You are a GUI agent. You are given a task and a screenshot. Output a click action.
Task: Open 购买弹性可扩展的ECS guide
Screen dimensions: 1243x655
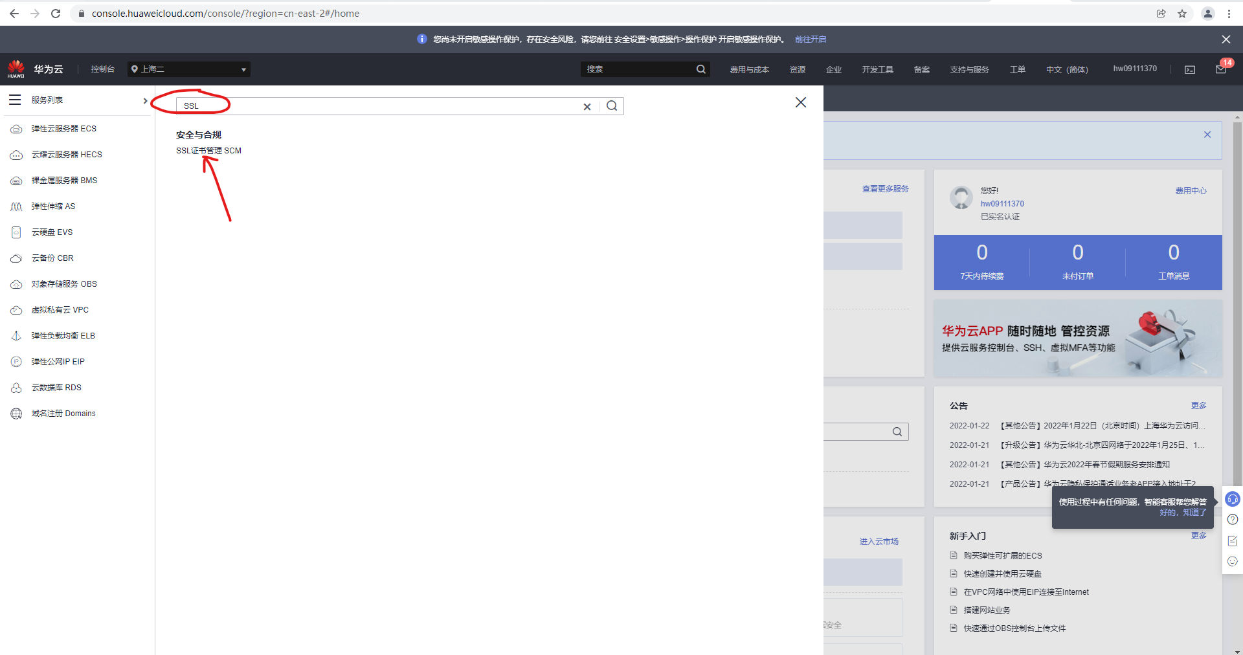pos(1002,556)
